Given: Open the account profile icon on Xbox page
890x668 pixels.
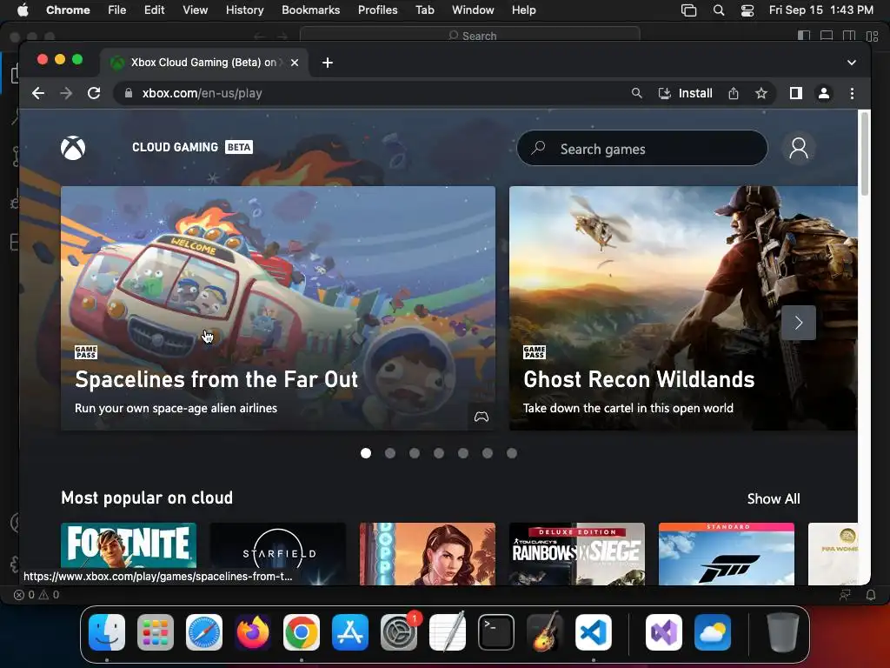Looking at the screenshot, I should click(799, 148).
